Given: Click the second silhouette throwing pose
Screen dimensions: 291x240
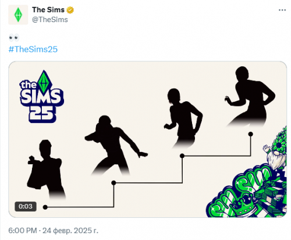Looking at the screenshot, I should [x=115, y=145].
